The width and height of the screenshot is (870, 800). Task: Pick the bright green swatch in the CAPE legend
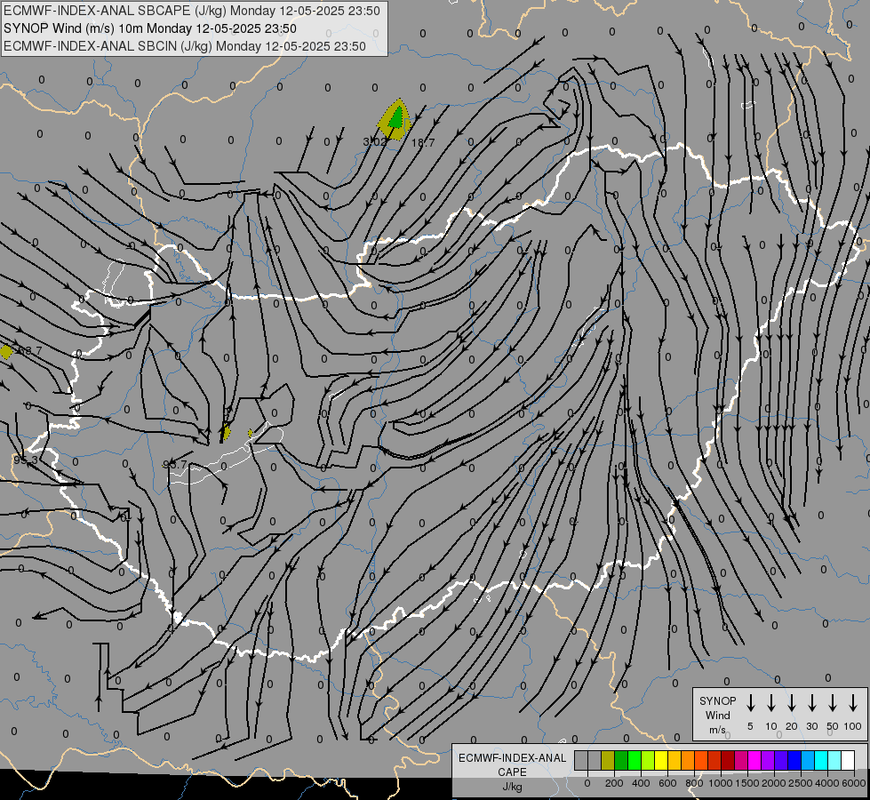[x=635, y=761]
